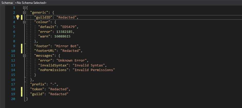Click the "generic" key on line 2
The height and width of the screenshot is (108, 242).
[39, 13]
